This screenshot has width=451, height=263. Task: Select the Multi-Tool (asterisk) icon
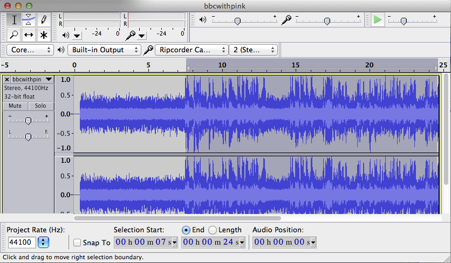tap(44, 35)
